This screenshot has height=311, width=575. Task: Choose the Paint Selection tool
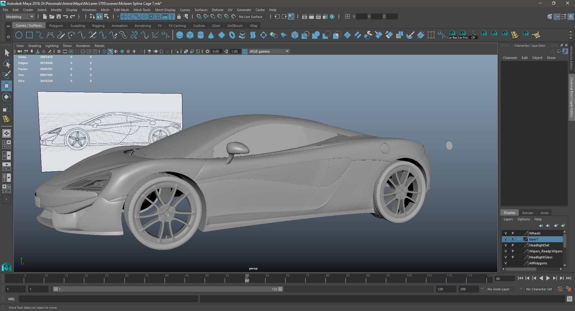pyautogui.click(x=7, y=75)
